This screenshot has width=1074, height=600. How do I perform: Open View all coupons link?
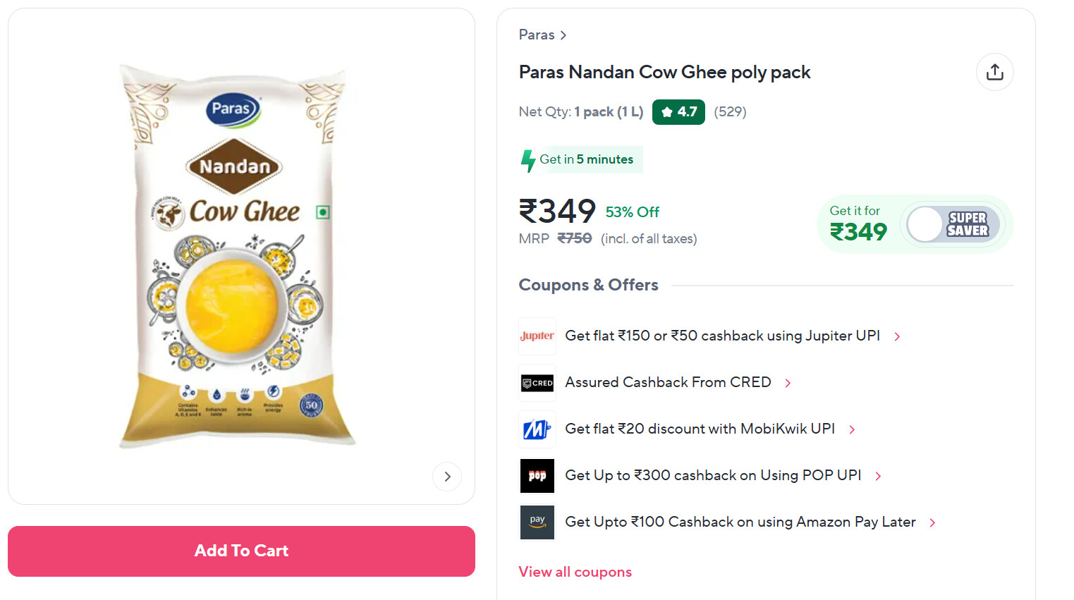tap(575, 572)
